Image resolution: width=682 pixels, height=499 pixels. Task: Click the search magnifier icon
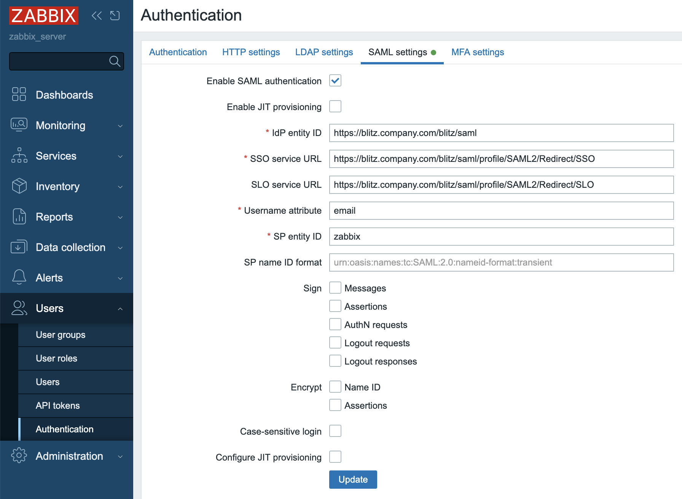[x=115, y=61]
